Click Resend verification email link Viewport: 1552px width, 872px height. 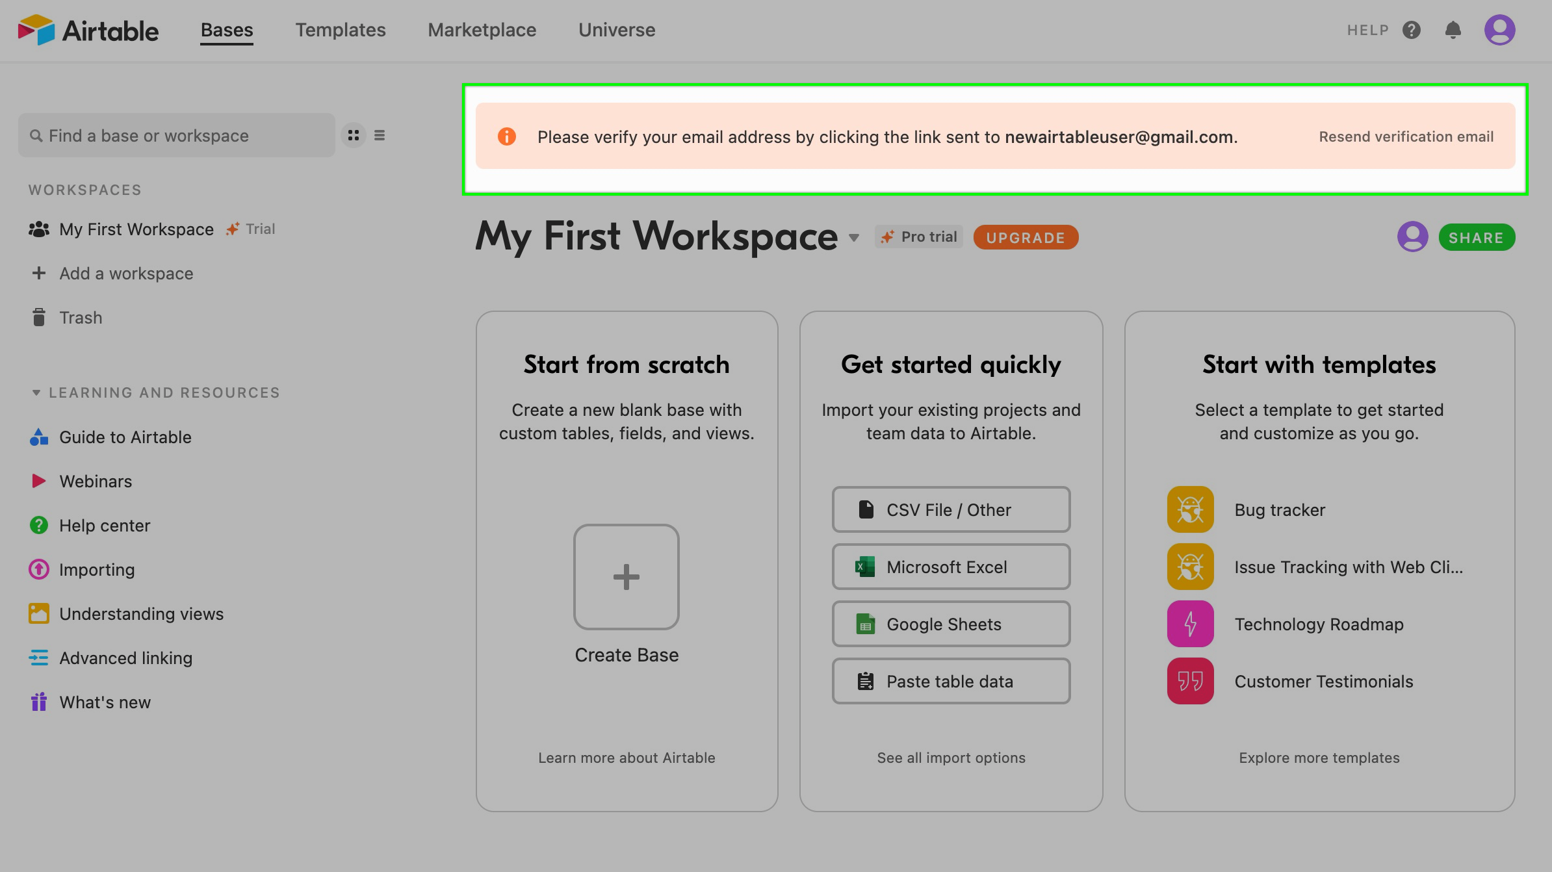pos(1406,136)
